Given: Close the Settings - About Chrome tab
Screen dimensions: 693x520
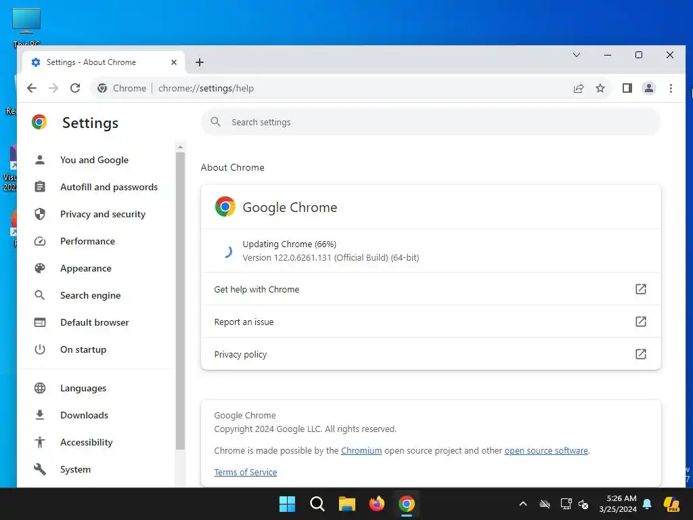Looking at the screenshot, I should coord(174,62).
